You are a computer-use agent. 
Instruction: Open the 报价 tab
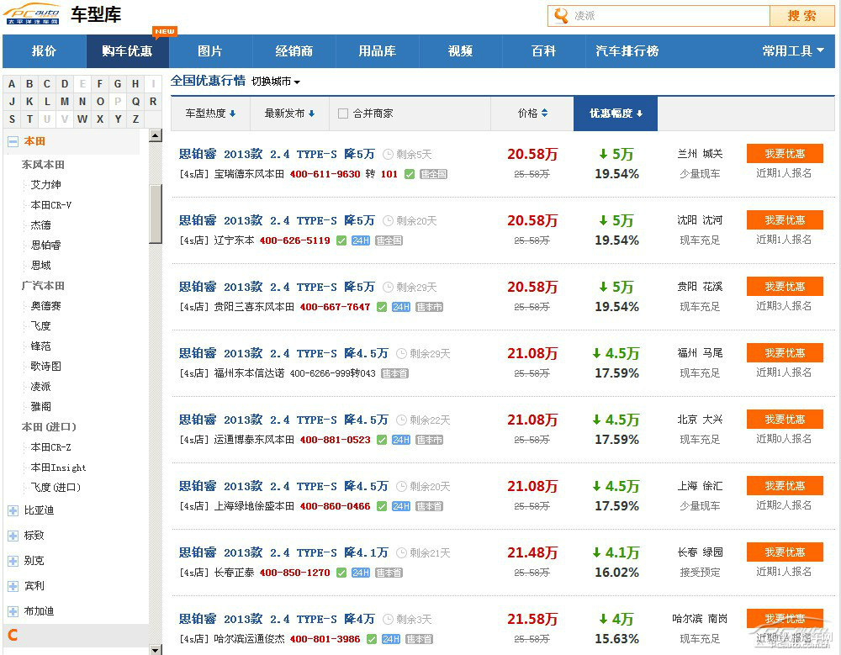[44, 51]
